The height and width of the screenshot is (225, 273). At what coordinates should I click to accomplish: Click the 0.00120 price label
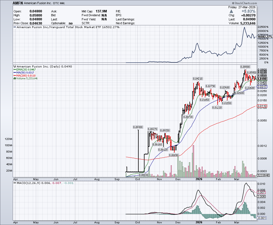point(163,150)
